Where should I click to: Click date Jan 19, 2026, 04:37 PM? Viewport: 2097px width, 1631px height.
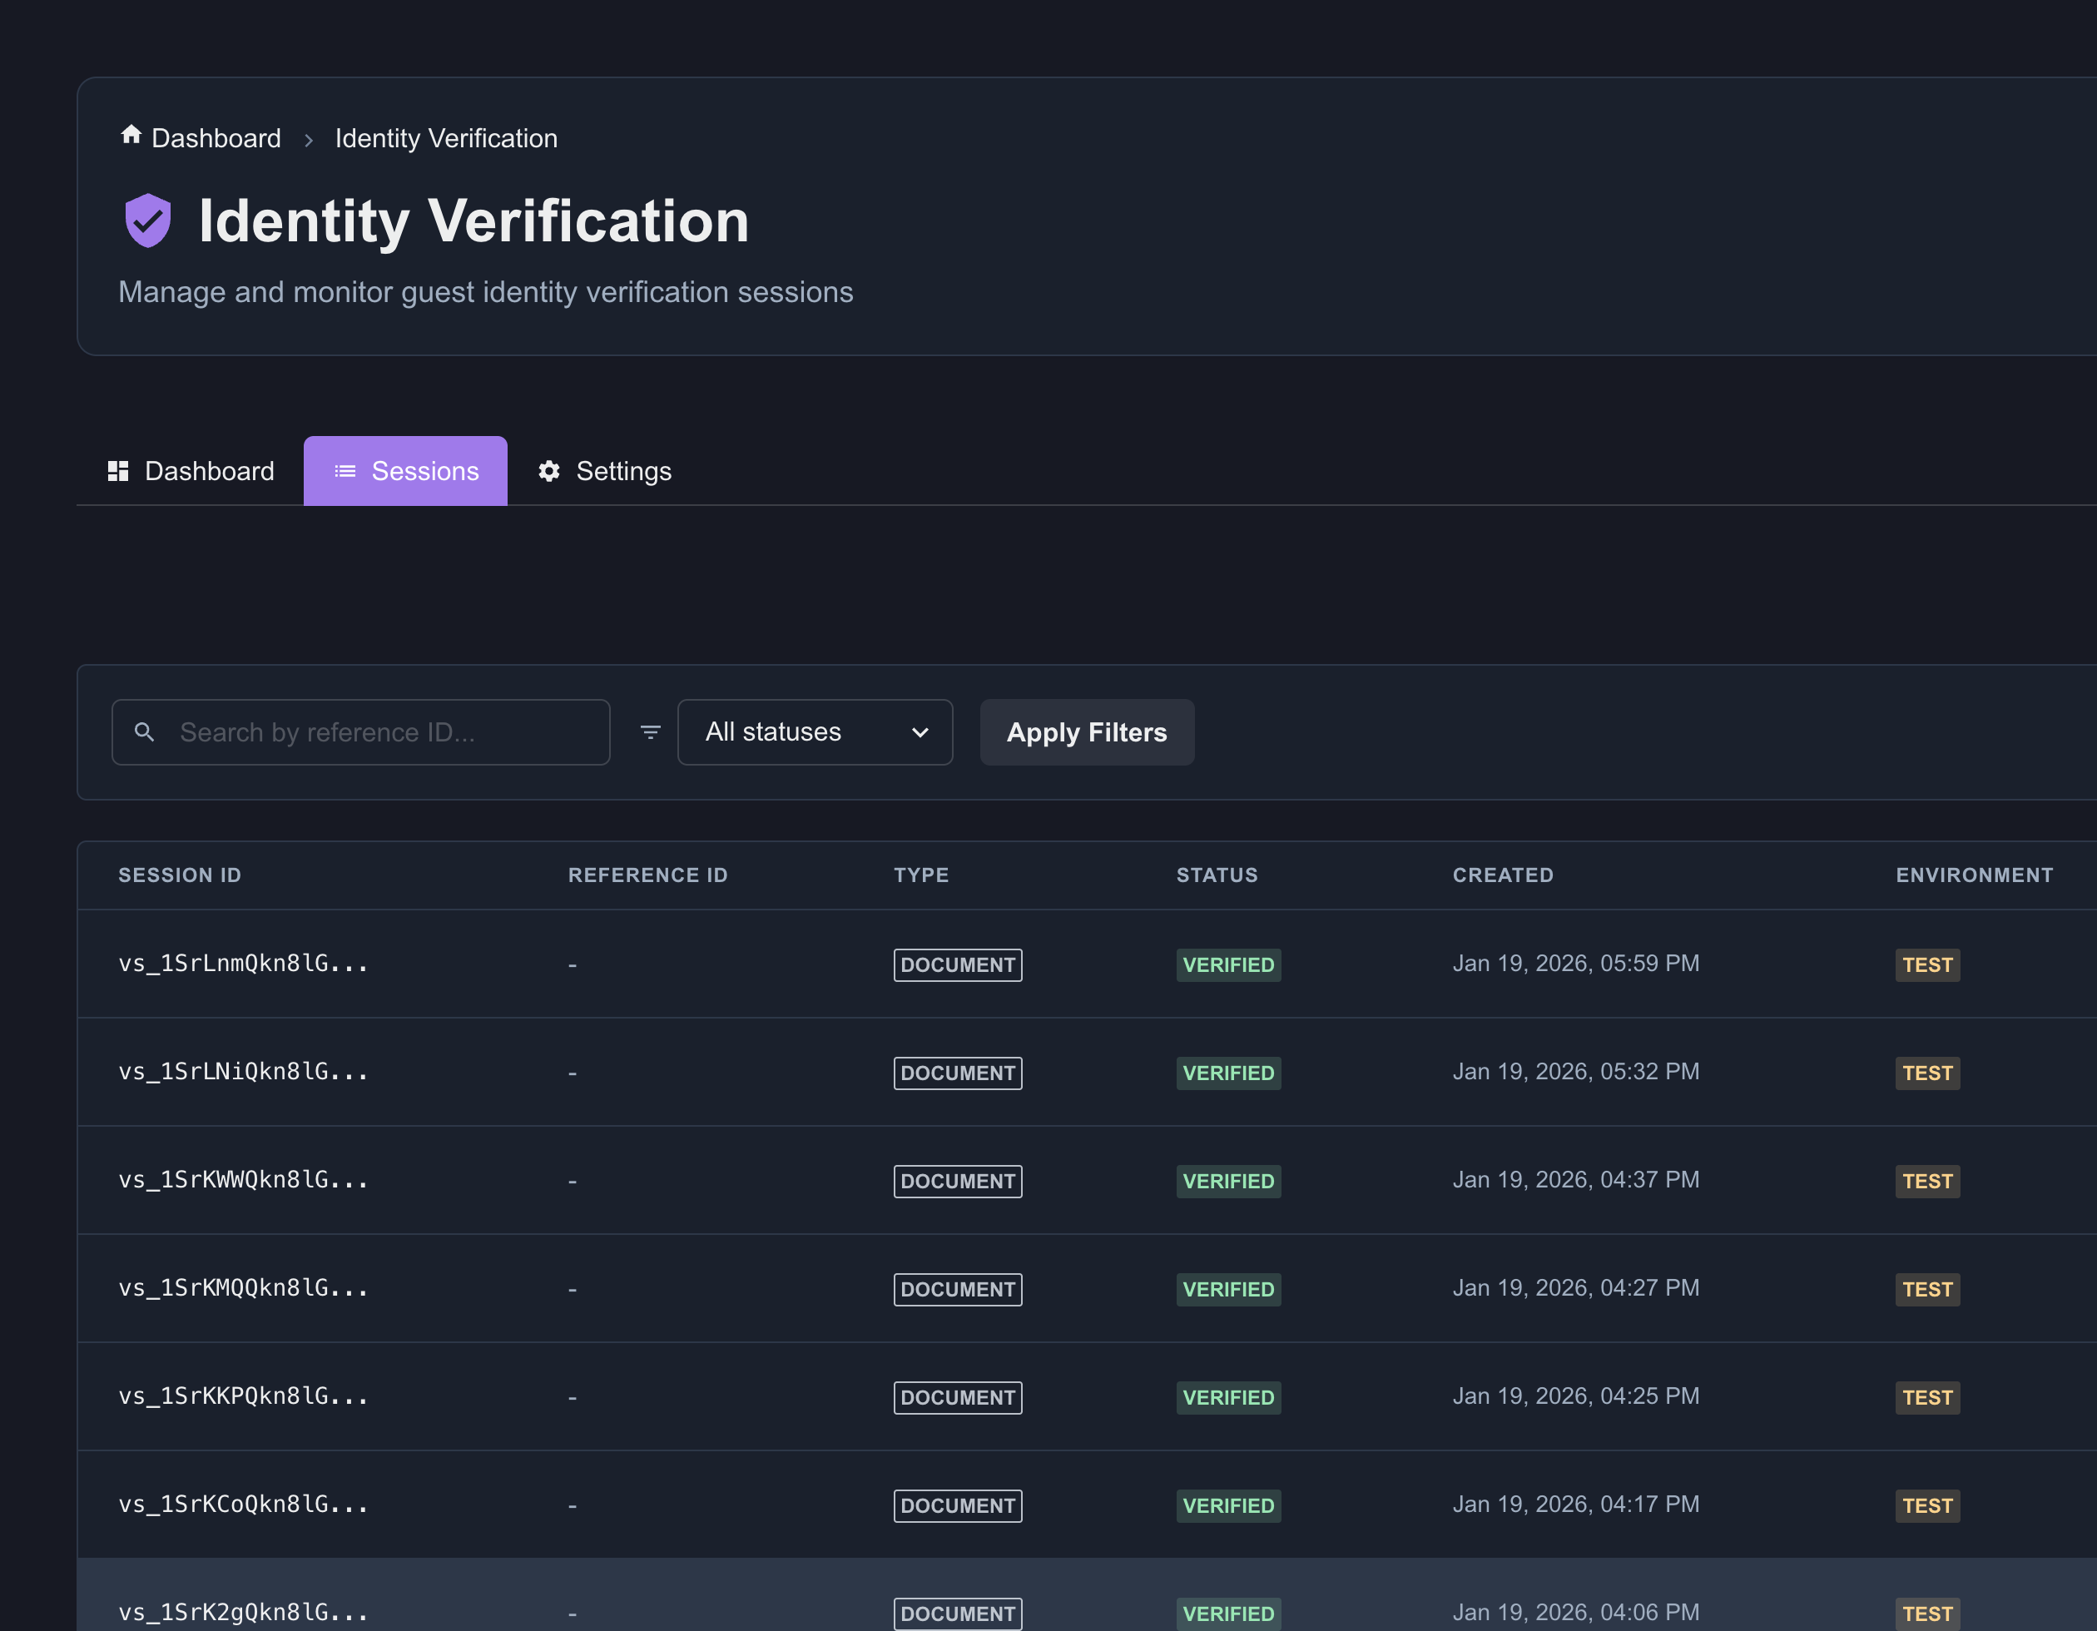click(1575, 1180)
